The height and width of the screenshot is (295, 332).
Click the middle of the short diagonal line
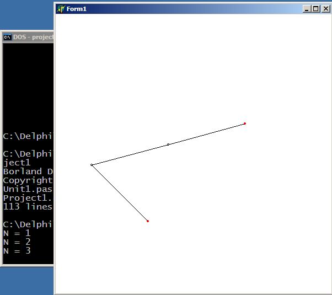(x=120, y=193)
